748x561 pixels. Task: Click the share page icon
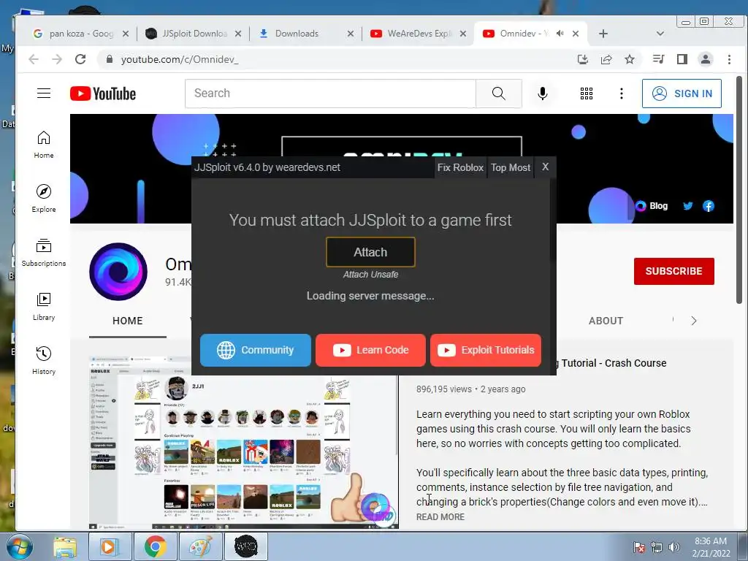pyautogui.click(x=606, y=59)
